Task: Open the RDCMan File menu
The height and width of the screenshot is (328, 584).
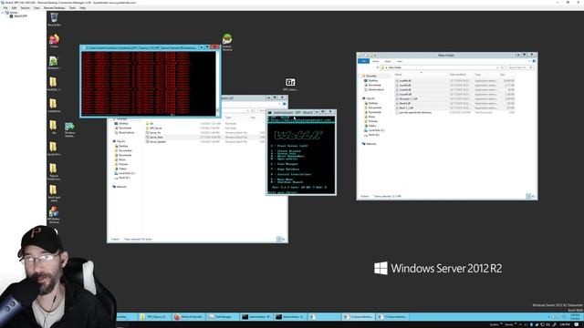Action: click(x=5, y=7)
